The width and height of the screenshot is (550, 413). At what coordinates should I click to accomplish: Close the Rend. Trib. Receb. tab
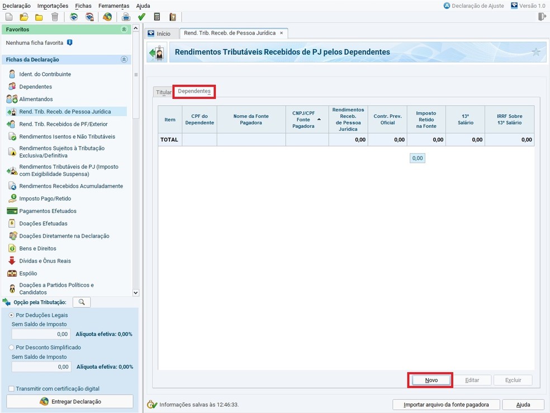pyautogui.click(x=281, y=33)
